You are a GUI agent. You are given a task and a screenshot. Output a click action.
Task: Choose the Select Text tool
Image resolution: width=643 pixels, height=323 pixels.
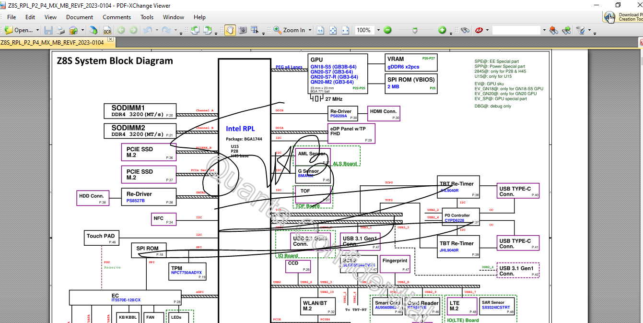256,30
